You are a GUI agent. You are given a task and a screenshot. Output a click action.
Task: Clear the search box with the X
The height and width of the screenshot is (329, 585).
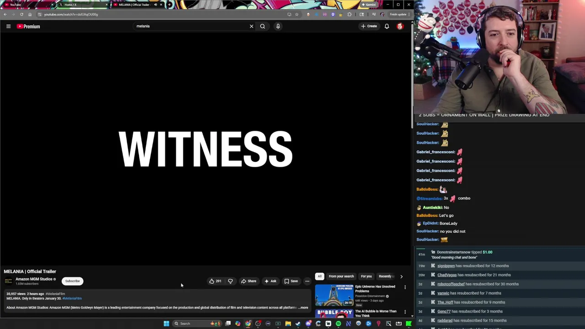(x=251, y=26)
